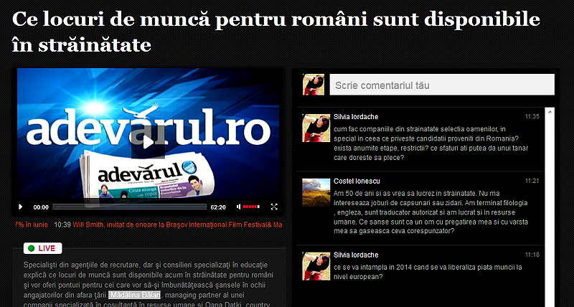Click the name Silvia Iordache on the 11:18 comment
Image resolution: width=574 pixels, height=307 pixels.
(356, 255)
